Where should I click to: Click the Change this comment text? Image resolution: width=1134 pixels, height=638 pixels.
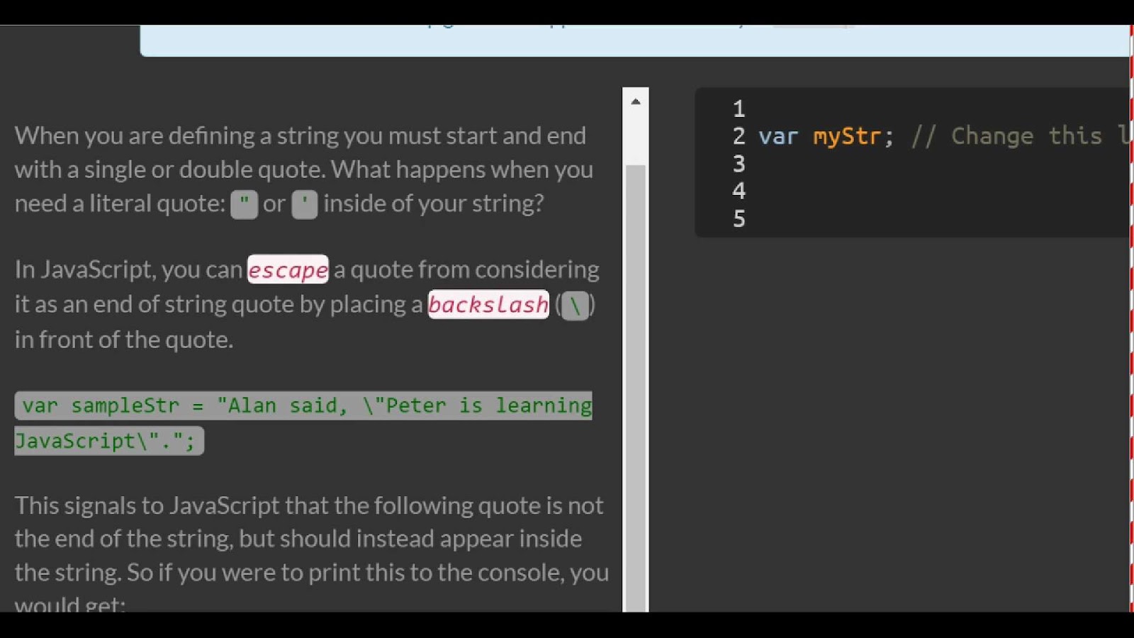click(x=1014, y=135)
